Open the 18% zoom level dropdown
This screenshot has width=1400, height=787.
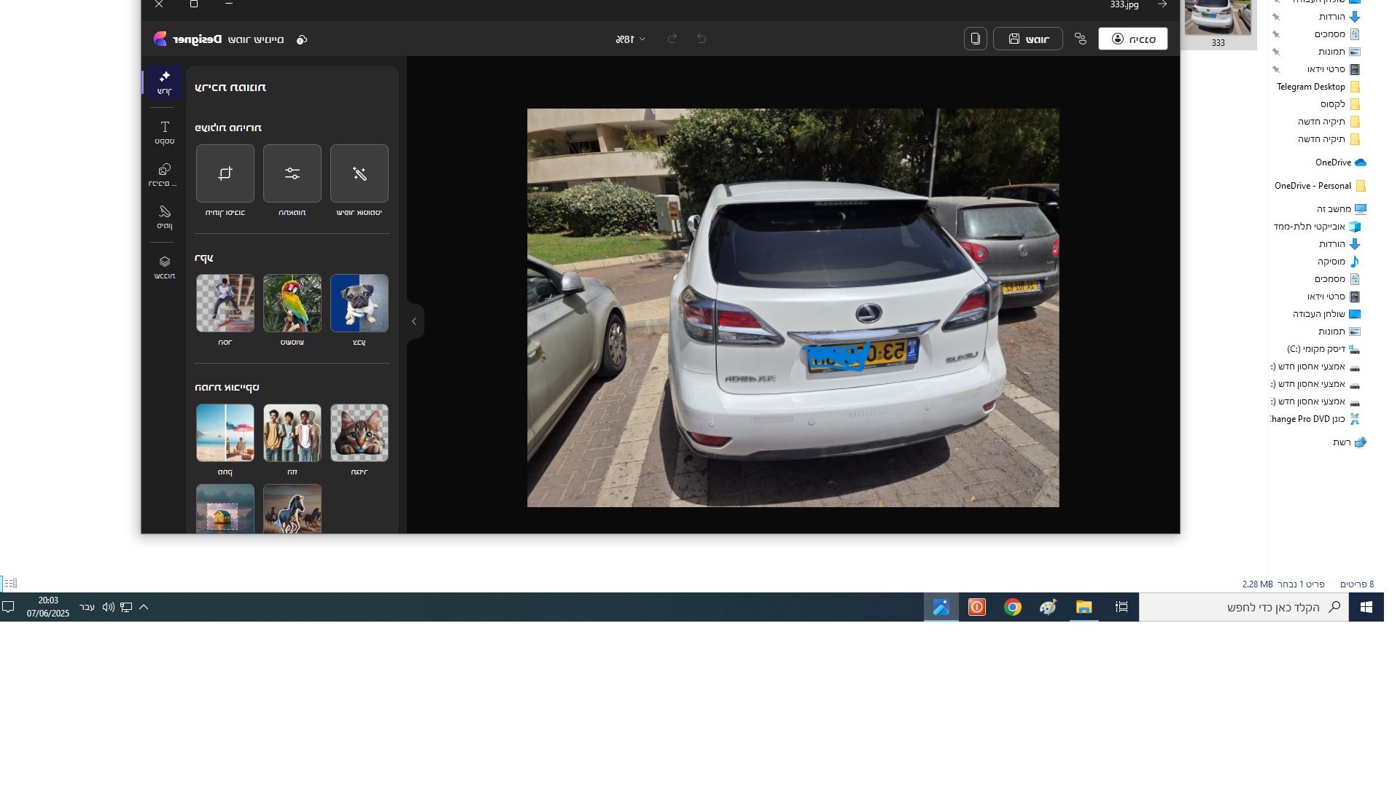pos(631,39)
